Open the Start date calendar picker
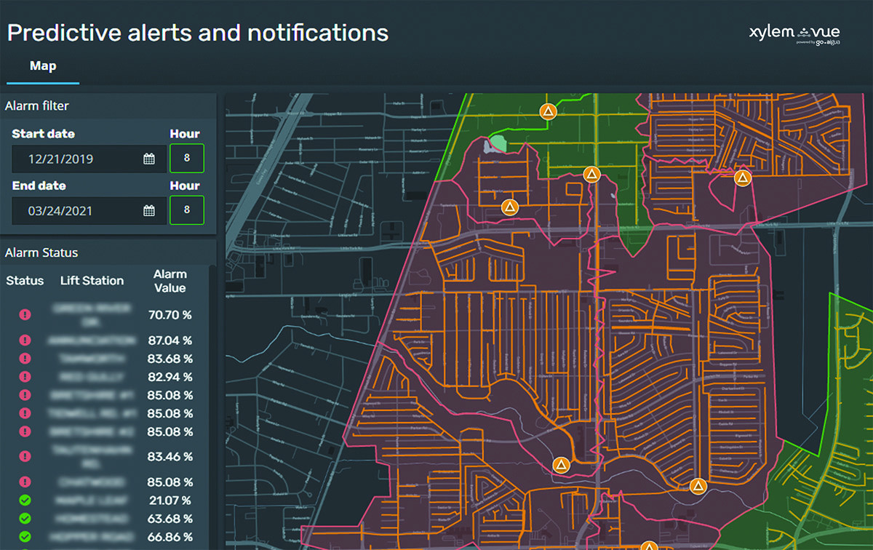 click(x=149, y=159)
